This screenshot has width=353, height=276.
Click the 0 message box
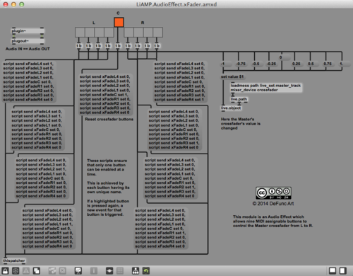pos(285,57)
